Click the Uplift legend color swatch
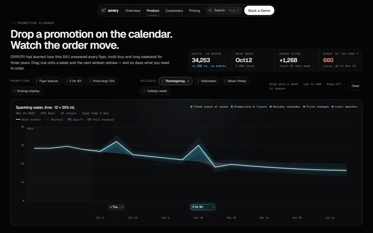Viewport: 373px width, 233px height. 70,119
